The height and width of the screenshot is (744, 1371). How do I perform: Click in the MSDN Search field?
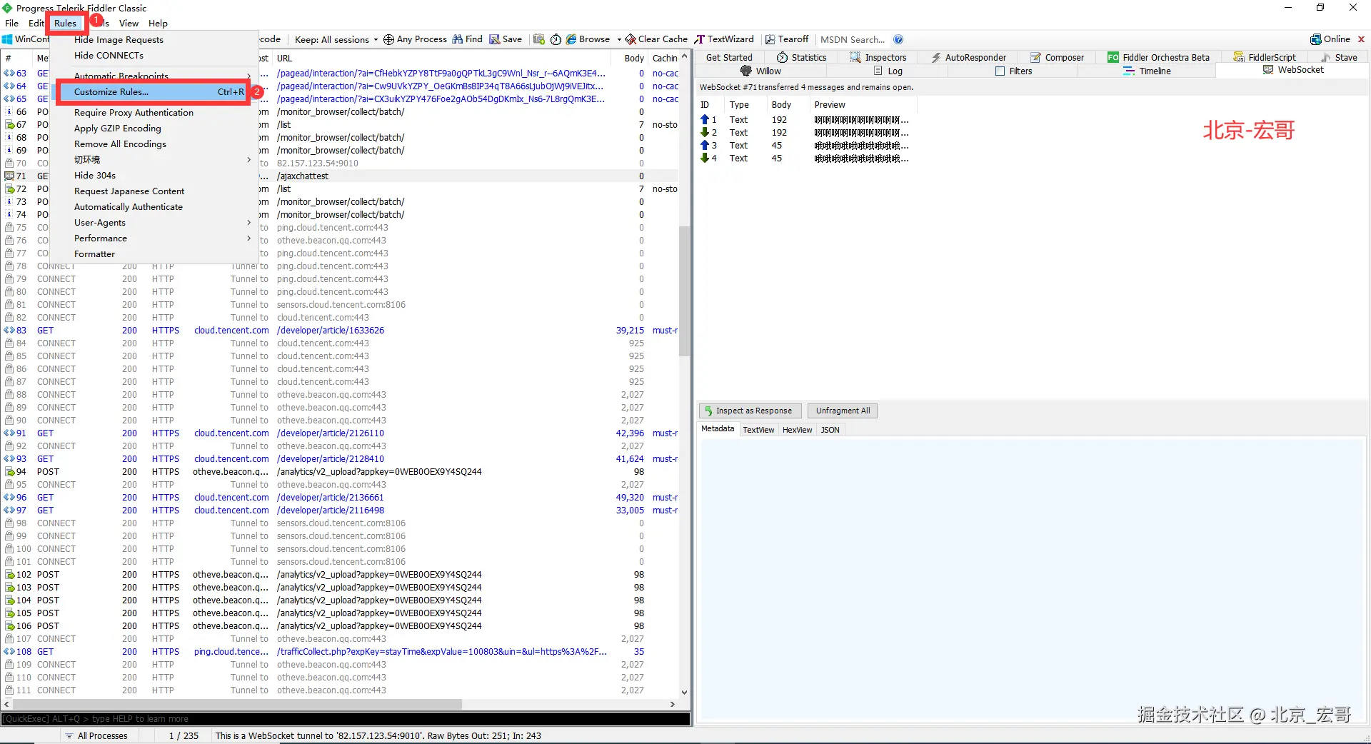(x=853, y=39)
